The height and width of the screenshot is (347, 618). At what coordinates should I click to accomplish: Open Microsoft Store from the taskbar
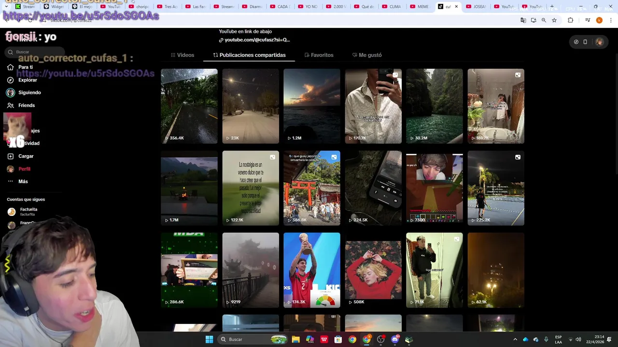[x=338, y=339]
